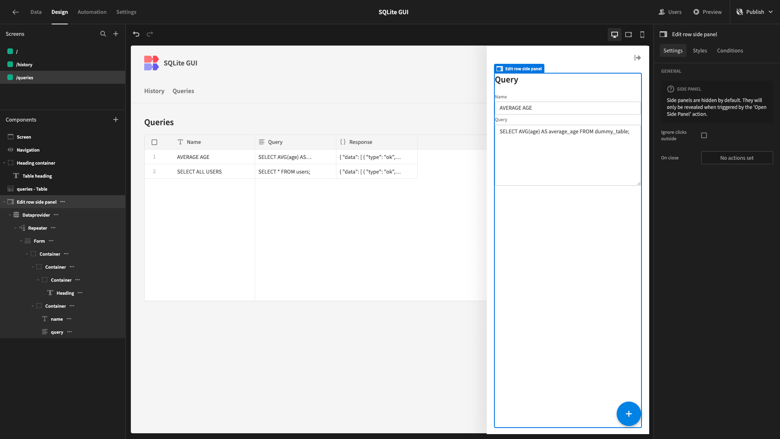Close side panel with arrow icon
Screen dimensions: 780x439
tap(637, 58)
